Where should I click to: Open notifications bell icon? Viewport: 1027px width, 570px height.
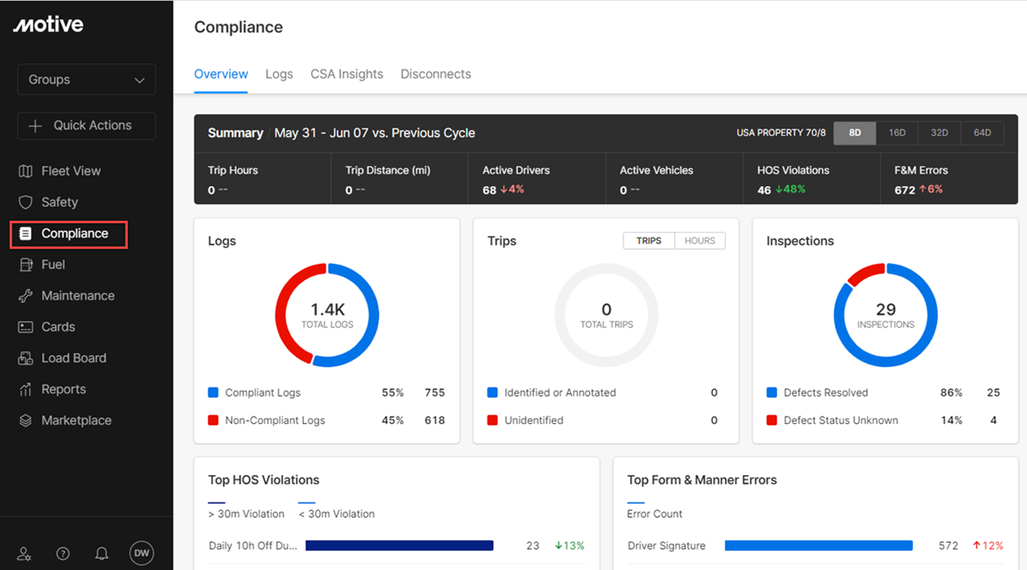102,553
